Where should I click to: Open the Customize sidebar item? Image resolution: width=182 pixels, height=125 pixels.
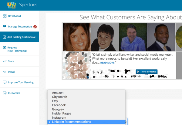[x=14, y=93]
